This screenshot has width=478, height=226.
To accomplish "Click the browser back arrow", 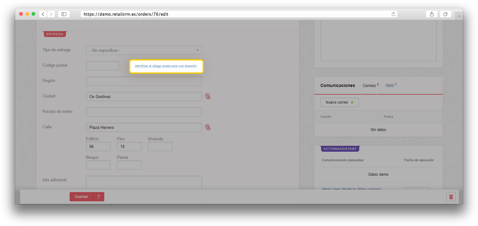I will (x=43, y=14).
